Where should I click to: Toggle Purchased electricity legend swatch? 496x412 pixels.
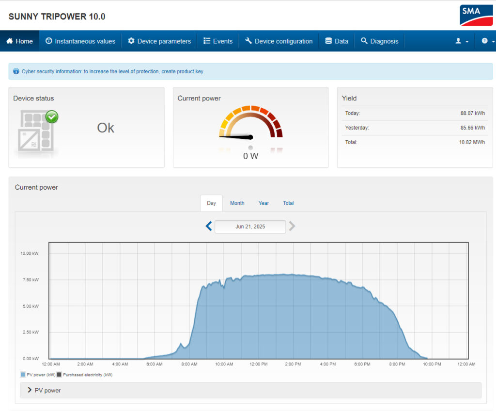pyautogui.click(x=60, y=375)
